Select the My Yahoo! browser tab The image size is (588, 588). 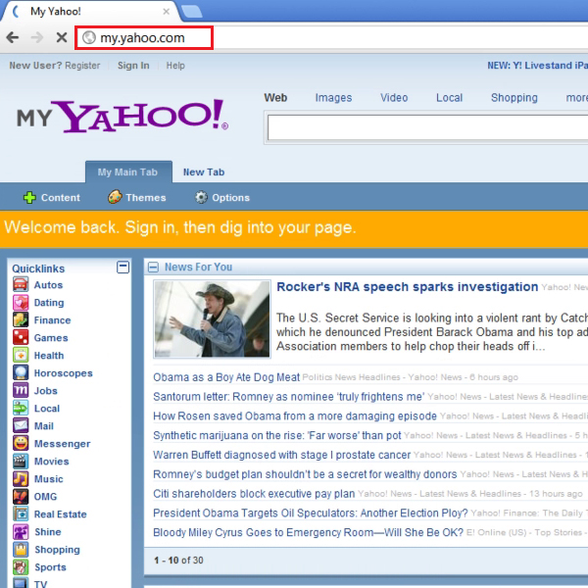point(90,11)
